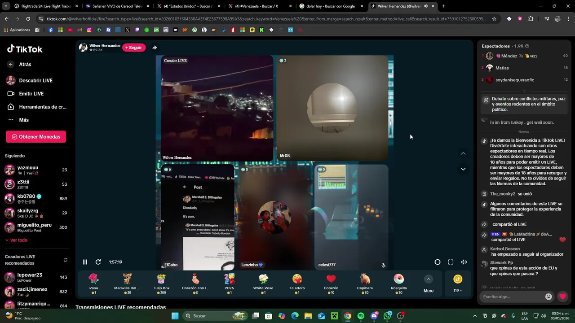Click Obtener Monedas button

(x=36, y=137)
